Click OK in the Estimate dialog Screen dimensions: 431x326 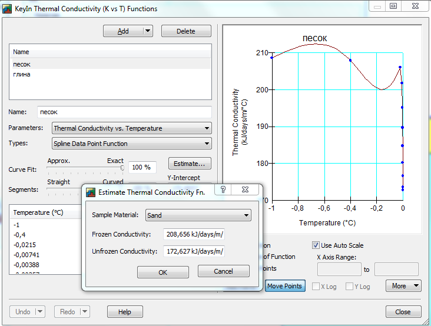tap(163, 272)
